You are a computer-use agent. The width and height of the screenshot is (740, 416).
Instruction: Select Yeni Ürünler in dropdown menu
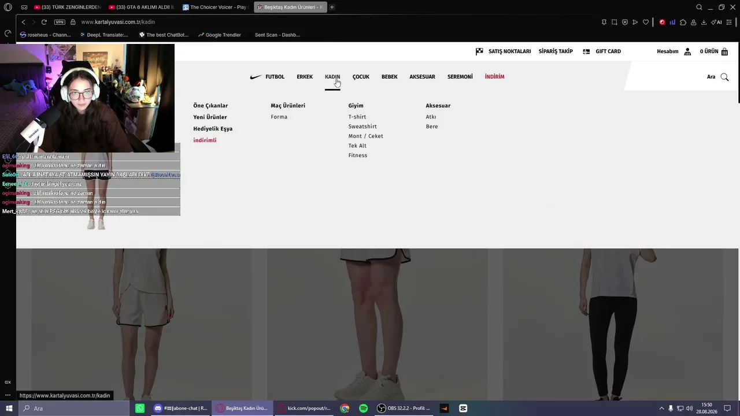210,117
